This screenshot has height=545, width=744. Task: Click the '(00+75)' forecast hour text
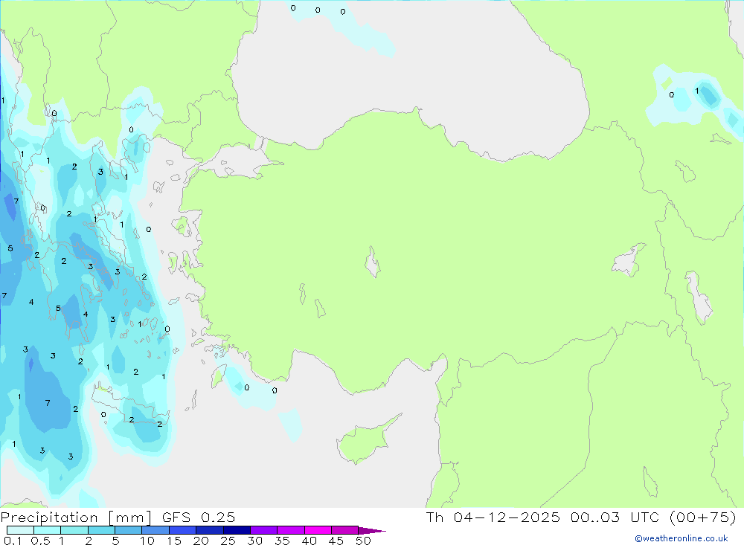tap(703, 517)
